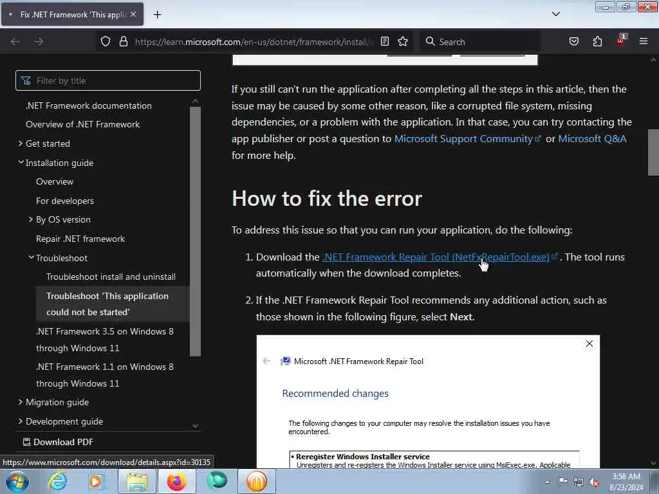Select 'Troubleshoot This application could not be started'
Screen dimensions: 659x494
click(113, 304)
